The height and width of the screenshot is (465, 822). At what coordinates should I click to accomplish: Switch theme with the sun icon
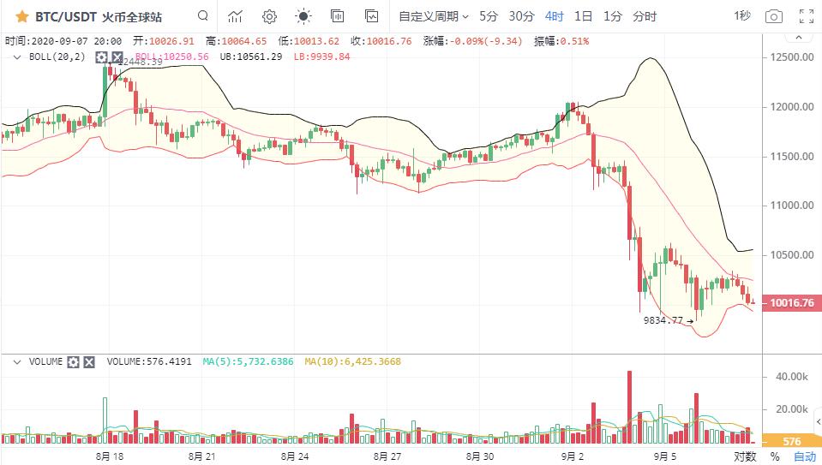click(x=303, y=16)
